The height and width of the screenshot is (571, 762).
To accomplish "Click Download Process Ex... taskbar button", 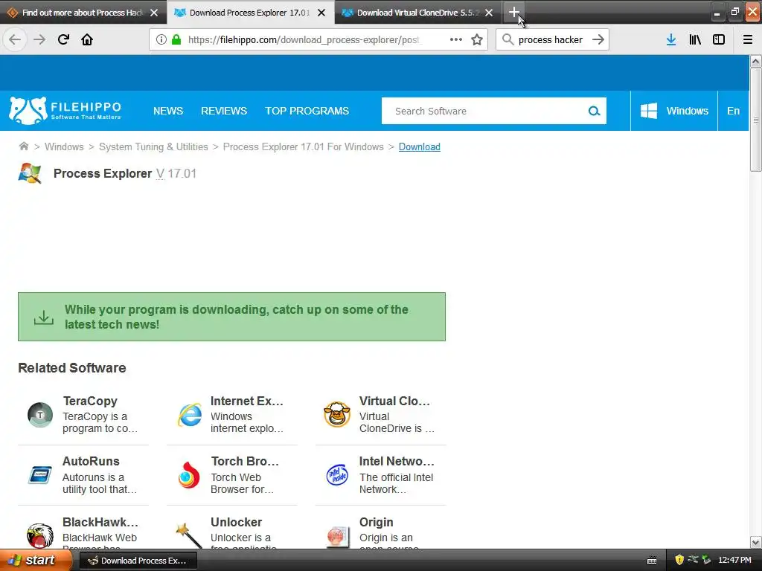I will coord(138,561).
